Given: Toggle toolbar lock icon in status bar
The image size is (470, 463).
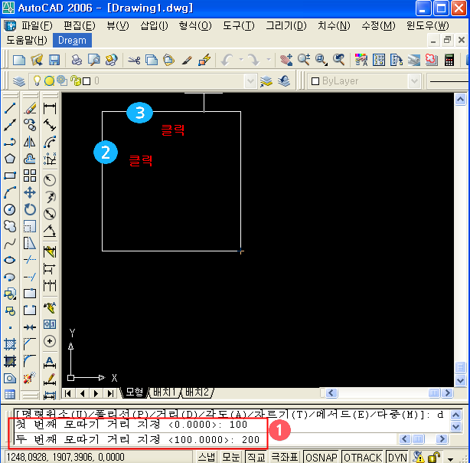Looking at the screenshot, I should (x=434, y=458).
